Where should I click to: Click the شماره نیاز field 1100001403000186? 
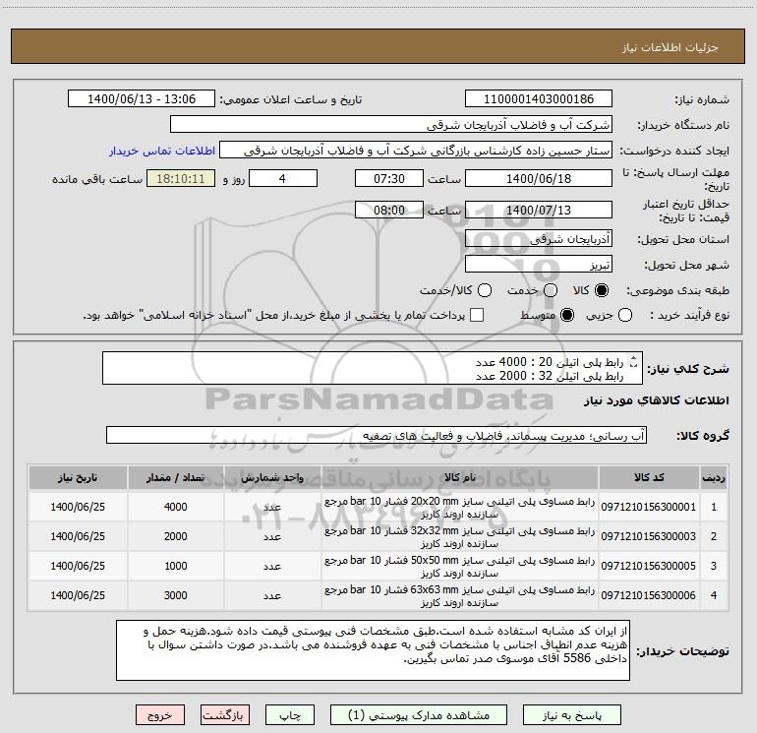tap(539, 99)
